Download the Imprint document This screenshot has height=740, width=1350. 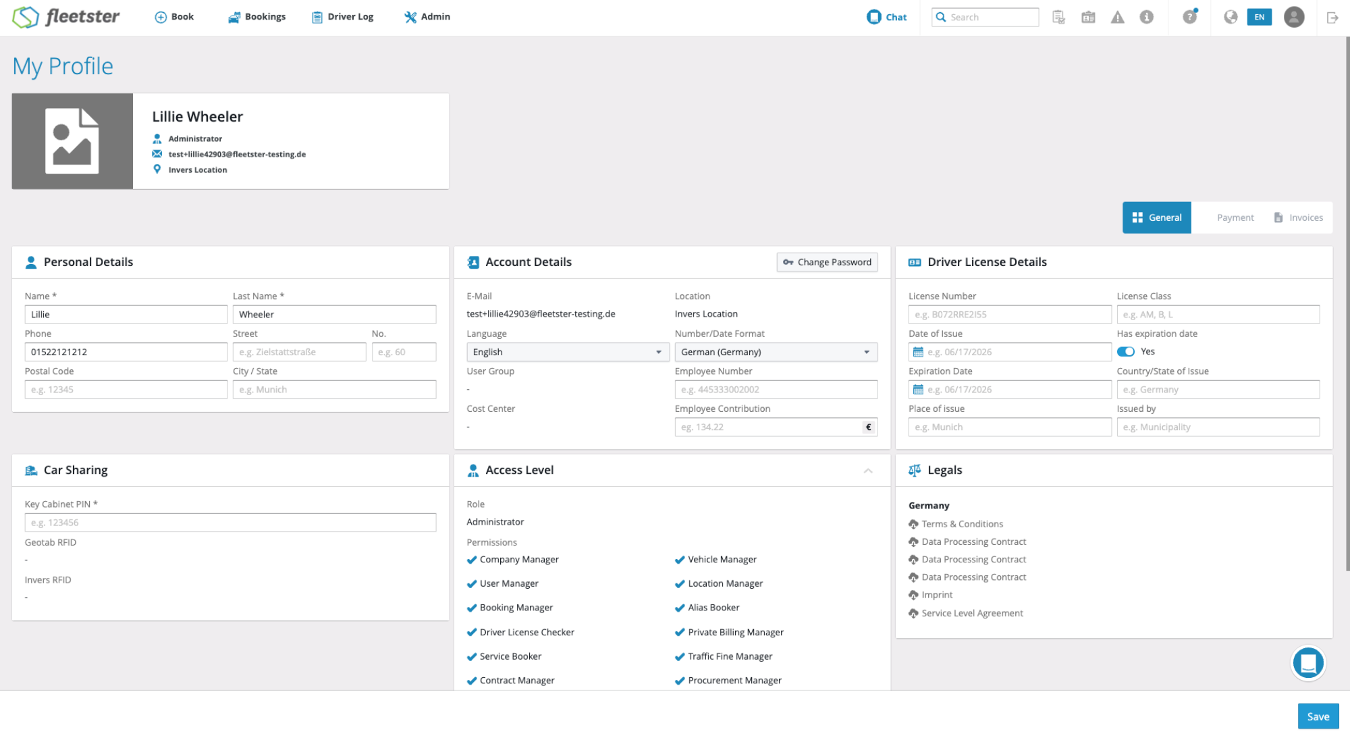[x=931, y=595]
